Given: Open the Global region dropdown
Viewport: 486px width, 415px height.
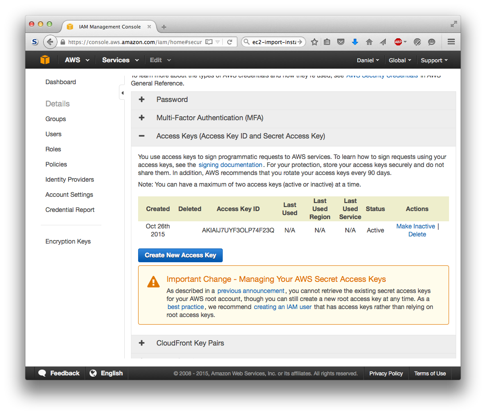Looking at the screenshot, I should pos(400,61).
